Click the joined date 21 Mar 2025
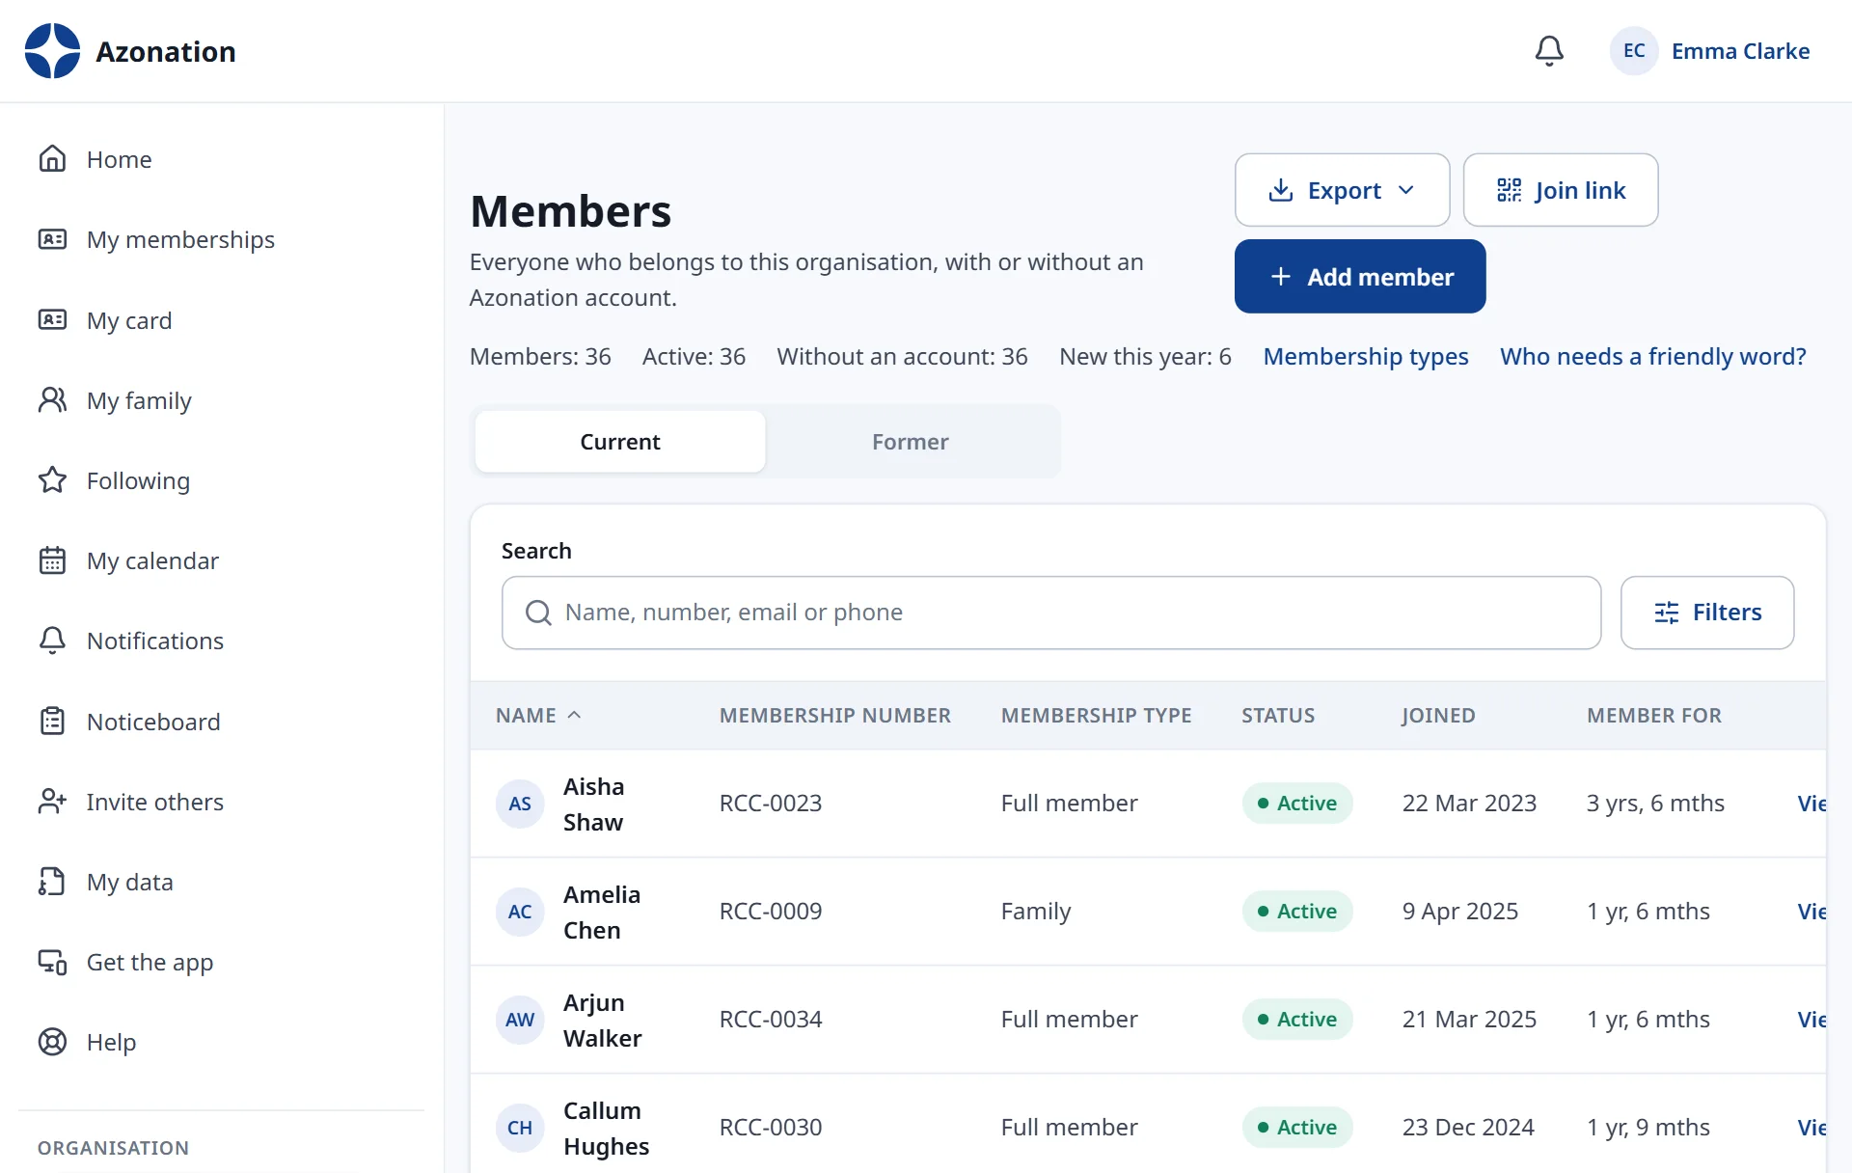This screenshot has height=1173, width=1852. click(1469, 1020)
